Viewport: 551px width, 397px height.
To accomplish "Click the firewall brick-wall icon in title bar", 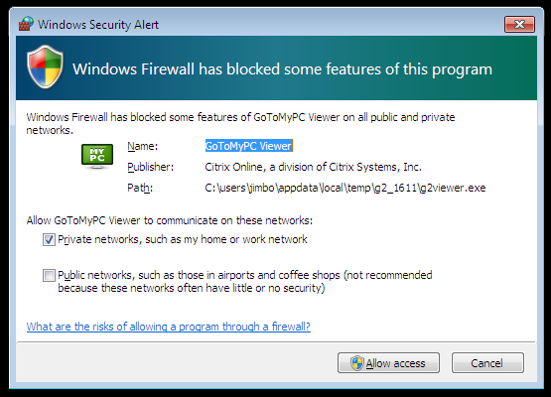I will pos(26,24).
